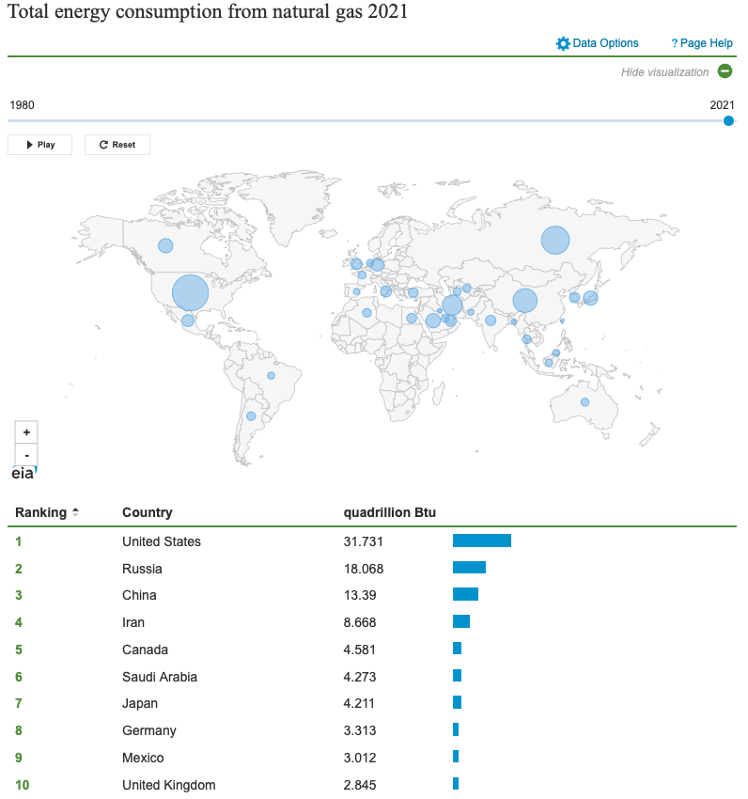Open Data Options gear menu
748x799 pixels.
(597, 43)
